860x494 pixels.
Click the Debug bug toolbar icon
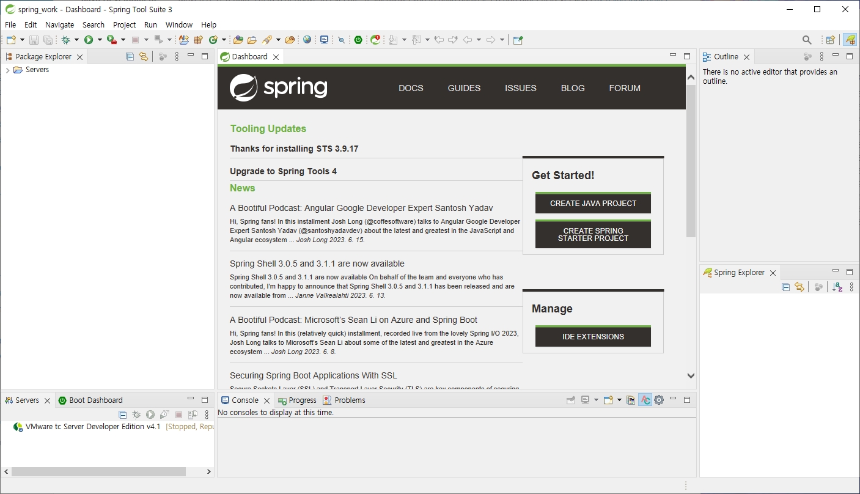click(65, 40)
